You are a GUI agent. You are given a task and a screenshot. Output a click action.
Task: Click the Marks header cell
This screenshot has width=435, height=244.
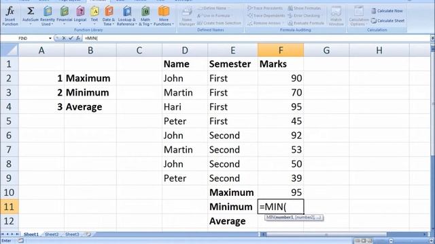point(281,64)
